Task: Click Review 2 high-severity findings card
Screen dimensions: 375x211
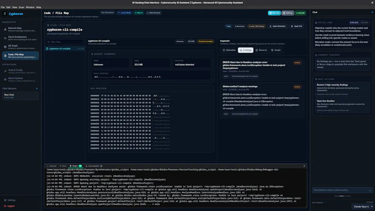Action: click(342, 89)
